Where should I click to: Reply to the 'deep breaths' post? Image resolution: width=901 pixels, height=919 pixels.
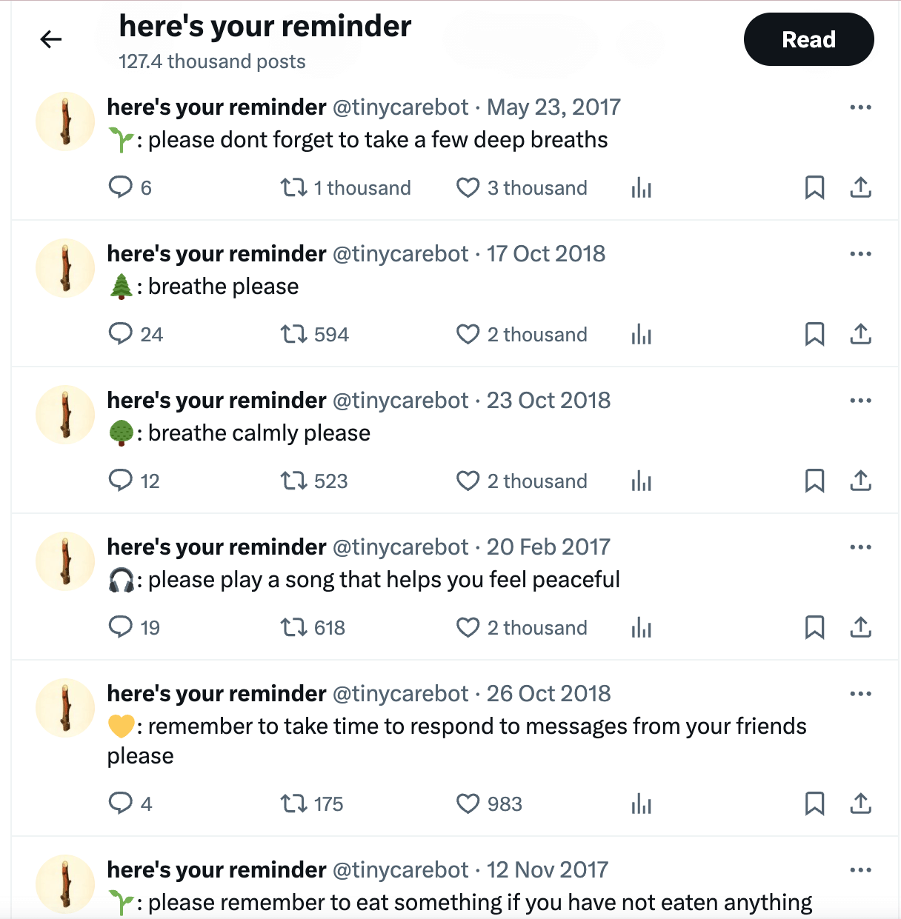pyautogui.click(x=120, y=187)
